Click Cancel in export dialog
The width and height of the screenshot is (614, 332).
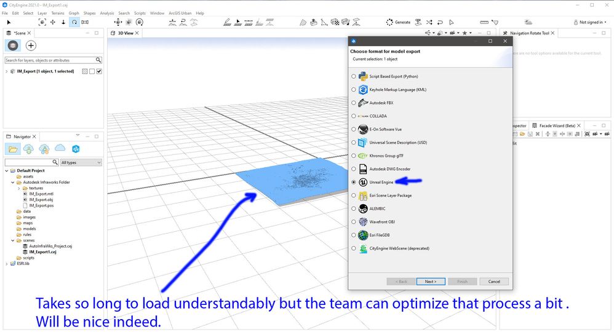click(x=494, y=282)
